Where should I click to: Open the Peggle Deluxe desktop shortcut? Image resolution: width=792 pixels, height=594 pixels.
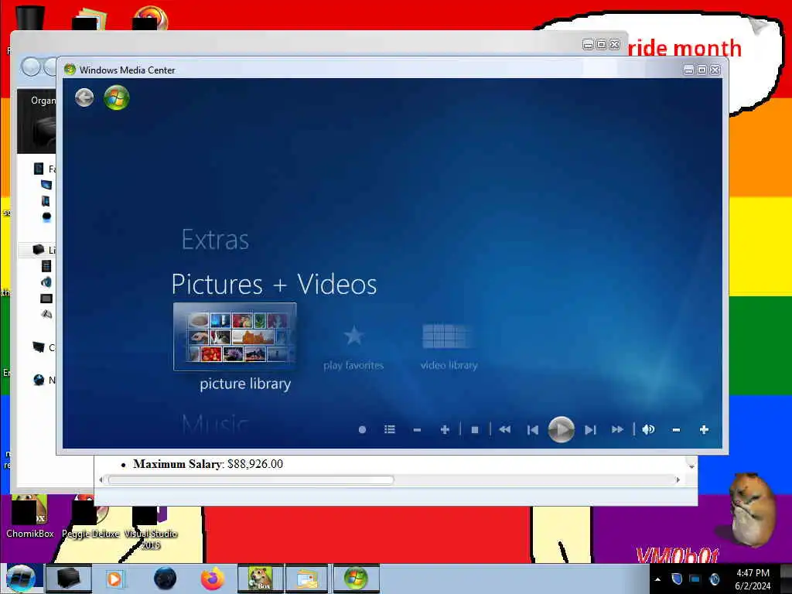click(x=90, y=516)
